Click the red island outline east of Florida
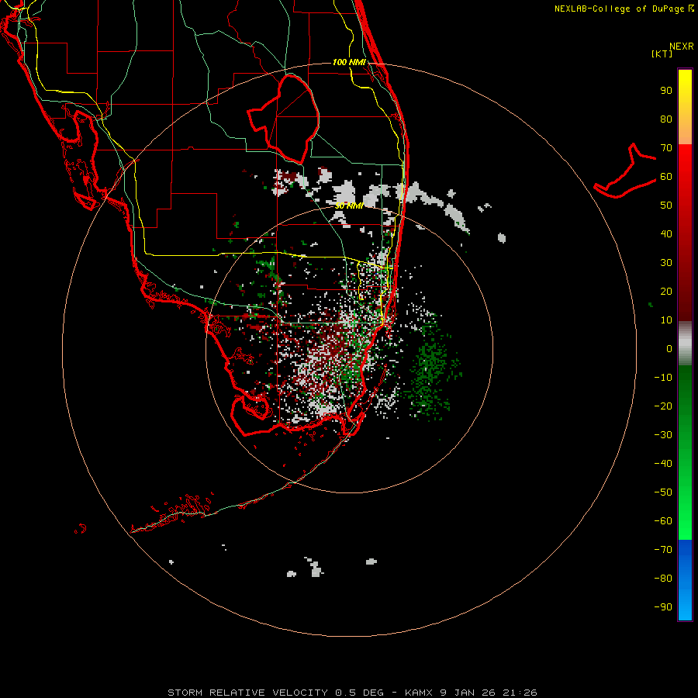 [x=625, y=172]
